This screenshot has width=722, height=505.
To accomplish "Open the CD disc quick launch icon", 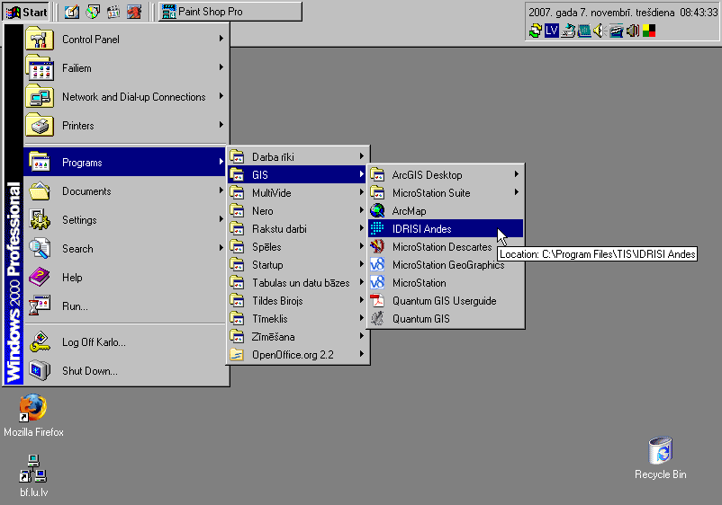I will [93, 12].
